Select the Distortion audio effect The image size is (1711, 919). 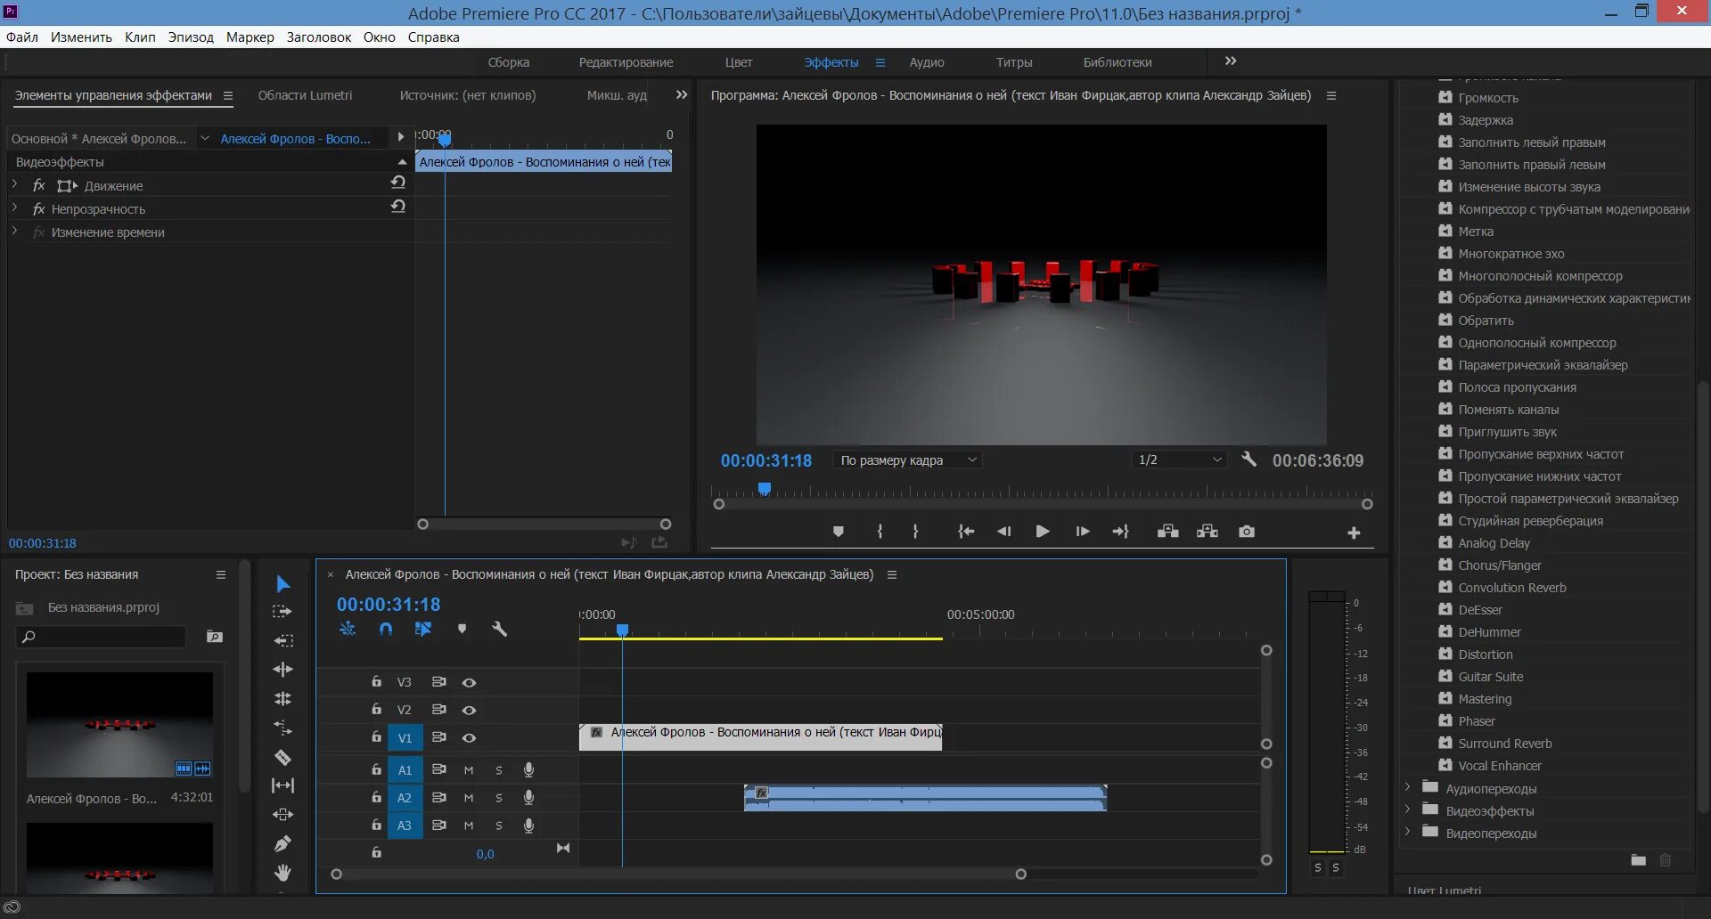click(x=1485, y=655)
